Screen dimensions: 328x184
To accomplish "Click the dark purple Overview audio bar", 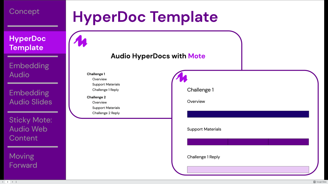I will pos(248,114).
